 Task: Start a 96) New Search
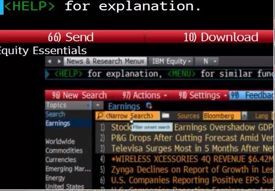80,96
